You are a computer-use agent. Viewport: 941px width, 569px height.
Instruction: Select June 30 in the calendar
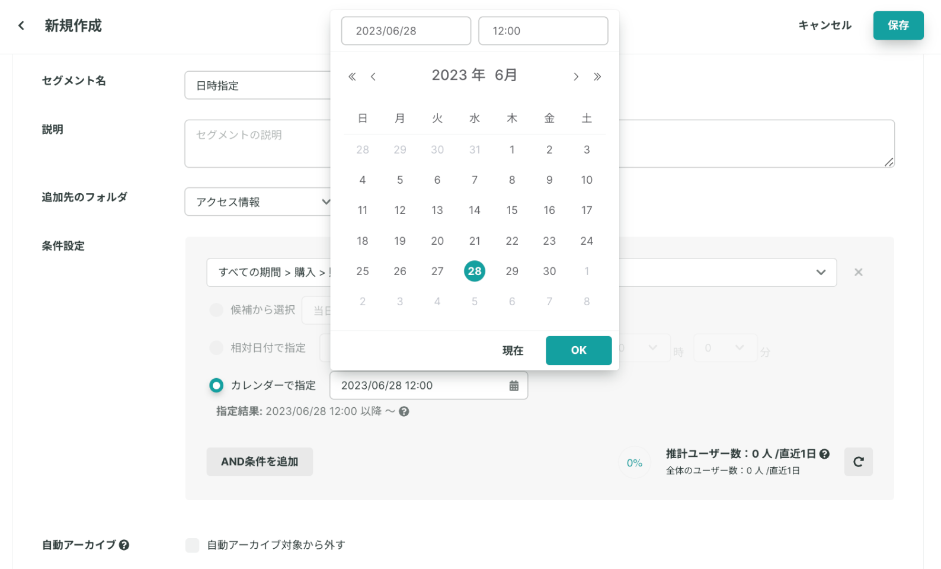[x=549, y=271]
